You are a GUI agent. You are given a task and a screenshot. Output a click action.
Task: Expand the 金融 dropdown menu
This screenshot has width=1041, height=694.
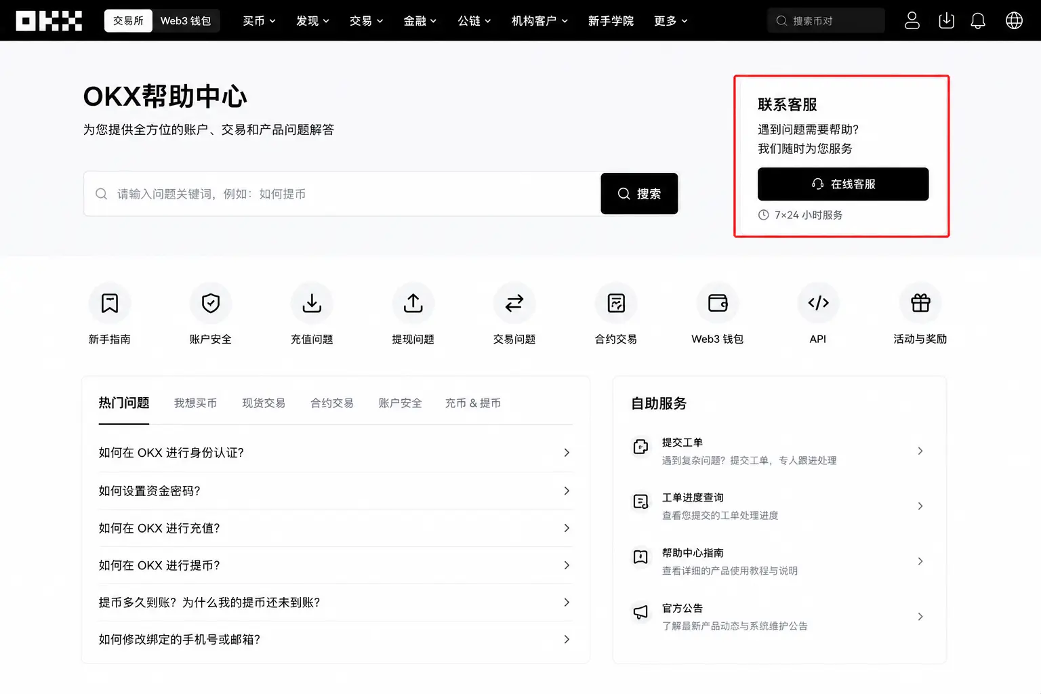pos(420,21)
